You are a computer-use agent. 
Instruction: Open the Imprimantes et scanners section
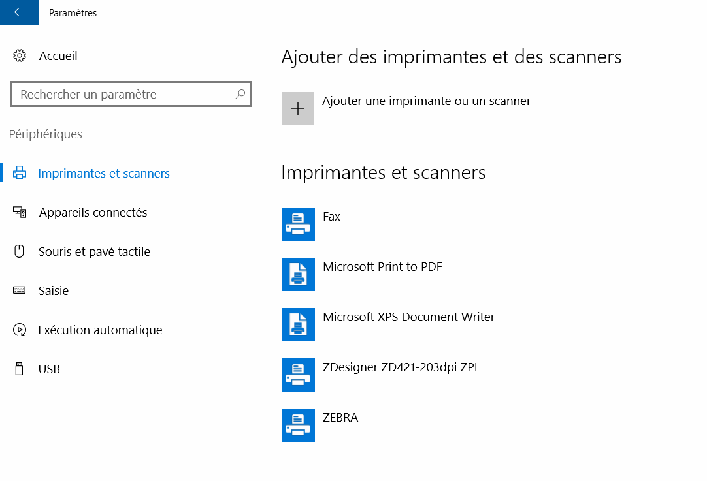(x=104, y=174)
